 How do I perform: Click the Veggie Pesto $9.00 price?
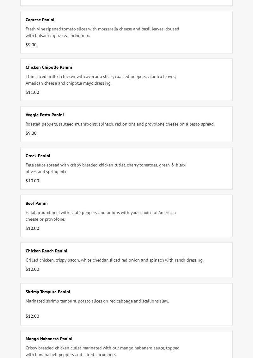tap(31, 133)
